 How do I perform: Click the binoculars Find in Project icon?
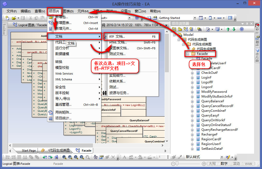pos(199,29)
